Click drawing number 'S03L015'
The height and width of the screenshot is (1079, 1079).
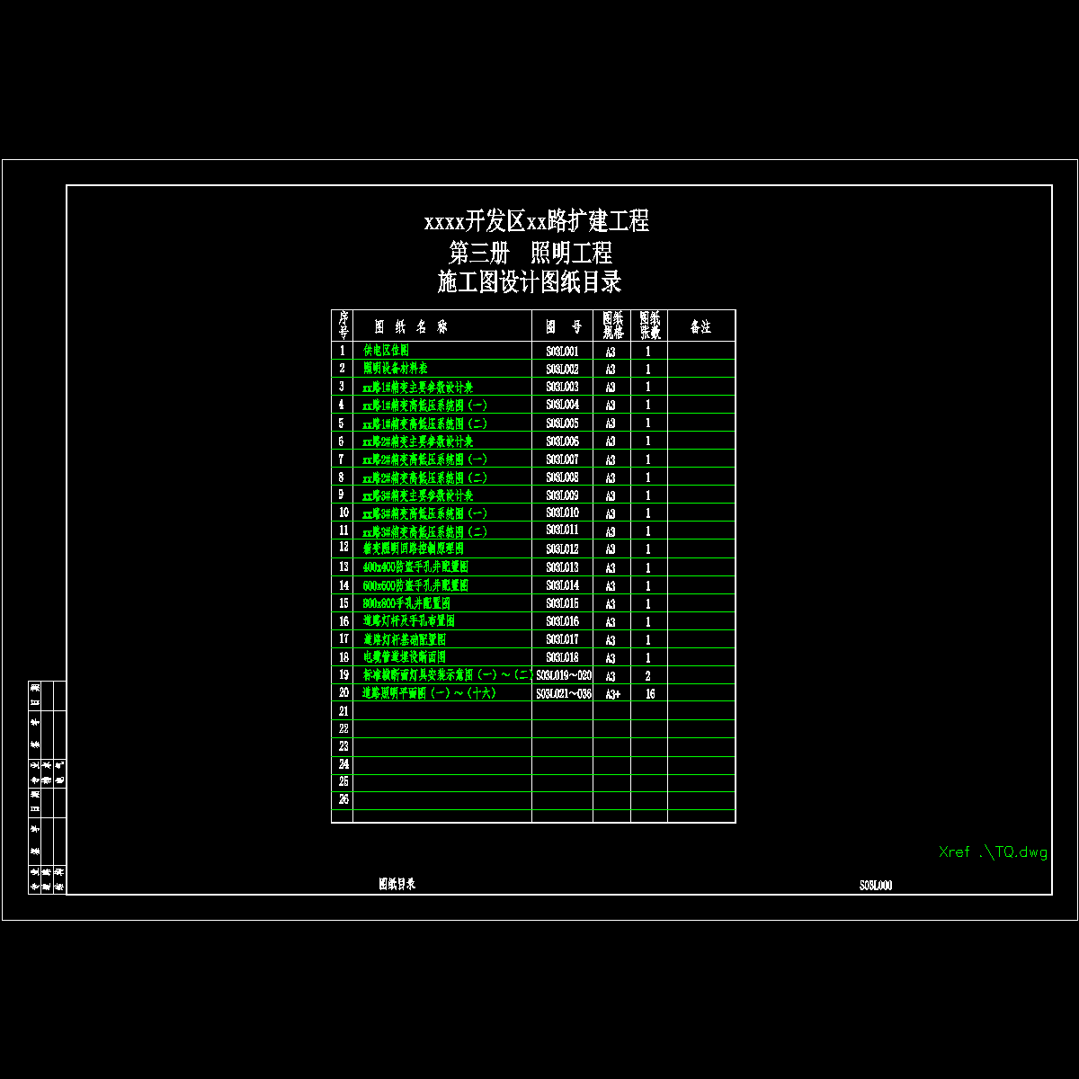(x=563, y=603)
